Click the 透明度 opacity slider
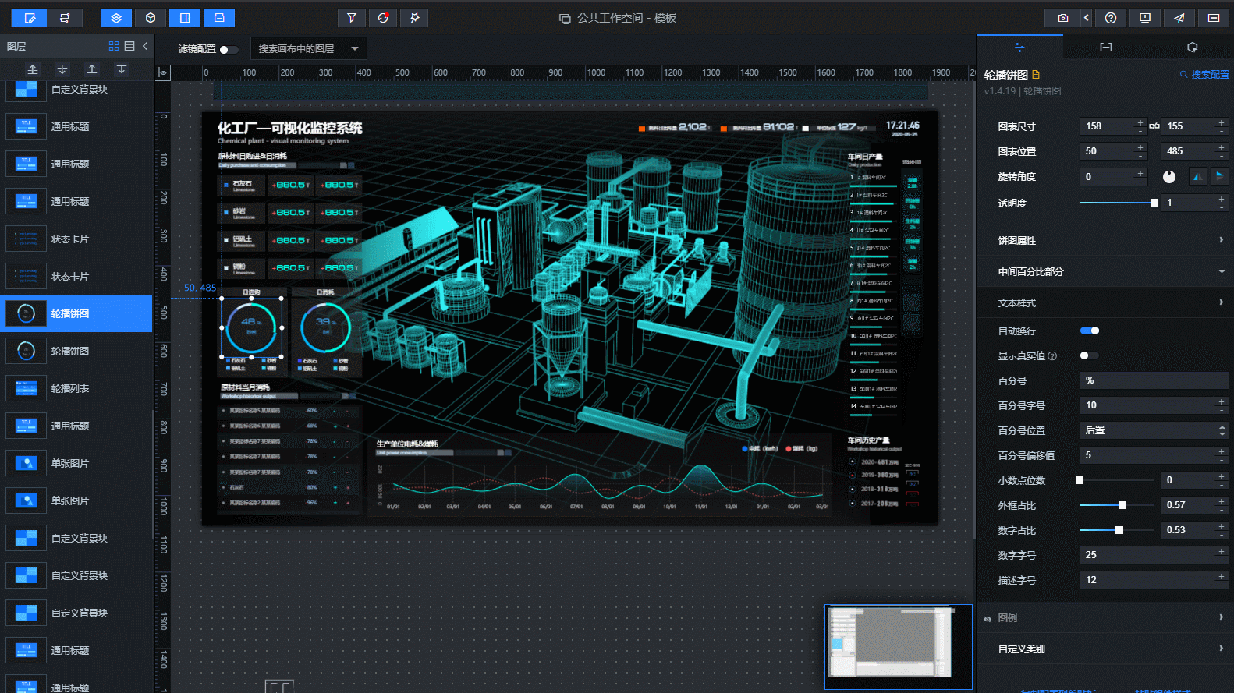1234x693 pixels. tap(1117, 203)
